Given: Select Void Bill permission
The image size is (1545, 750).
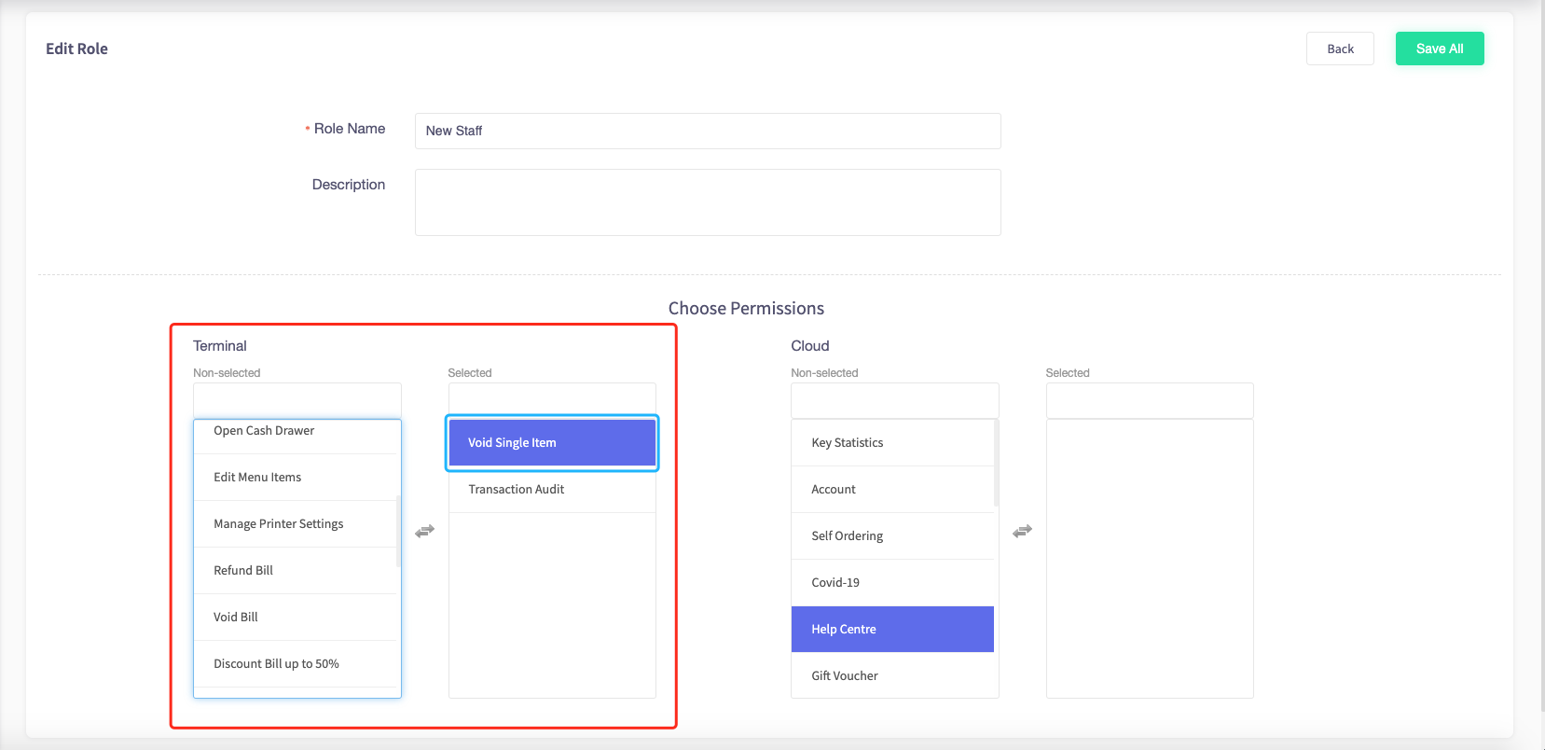Looking at the screenshot, I should tap(295, 618).
